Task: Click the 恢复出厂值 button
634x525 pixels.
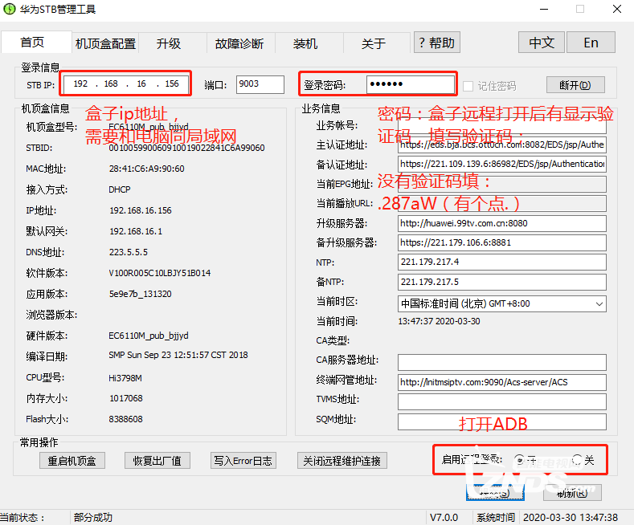Action: point(157,461)
